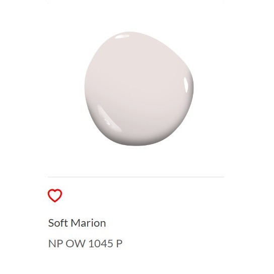Click the NP OW 1045 P color code
Screen dimensions: 274x274
point(85,243)
